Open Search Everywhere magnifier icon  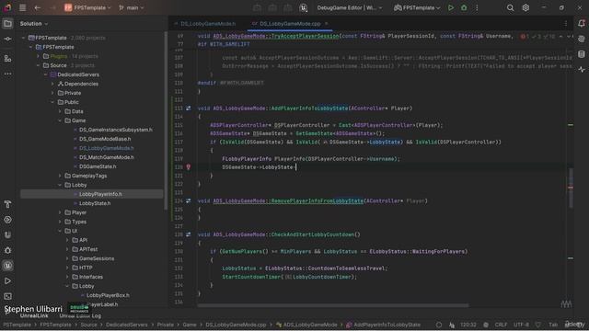tap(510, 7)
